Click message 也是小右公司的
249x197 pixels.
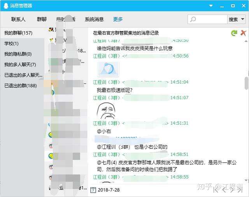click(x=151, y=147)
